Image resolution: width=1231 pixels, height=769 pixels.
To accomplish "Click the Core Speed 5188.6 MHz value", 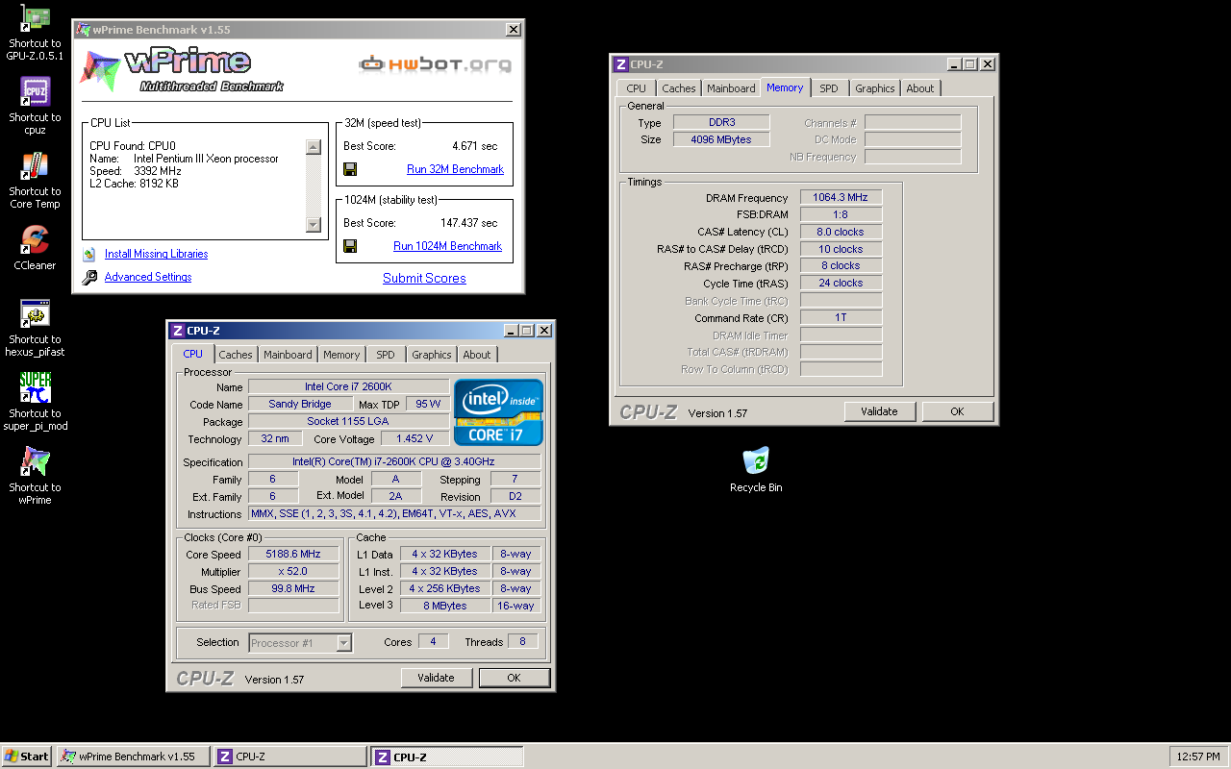I will (x=293, y=554).
